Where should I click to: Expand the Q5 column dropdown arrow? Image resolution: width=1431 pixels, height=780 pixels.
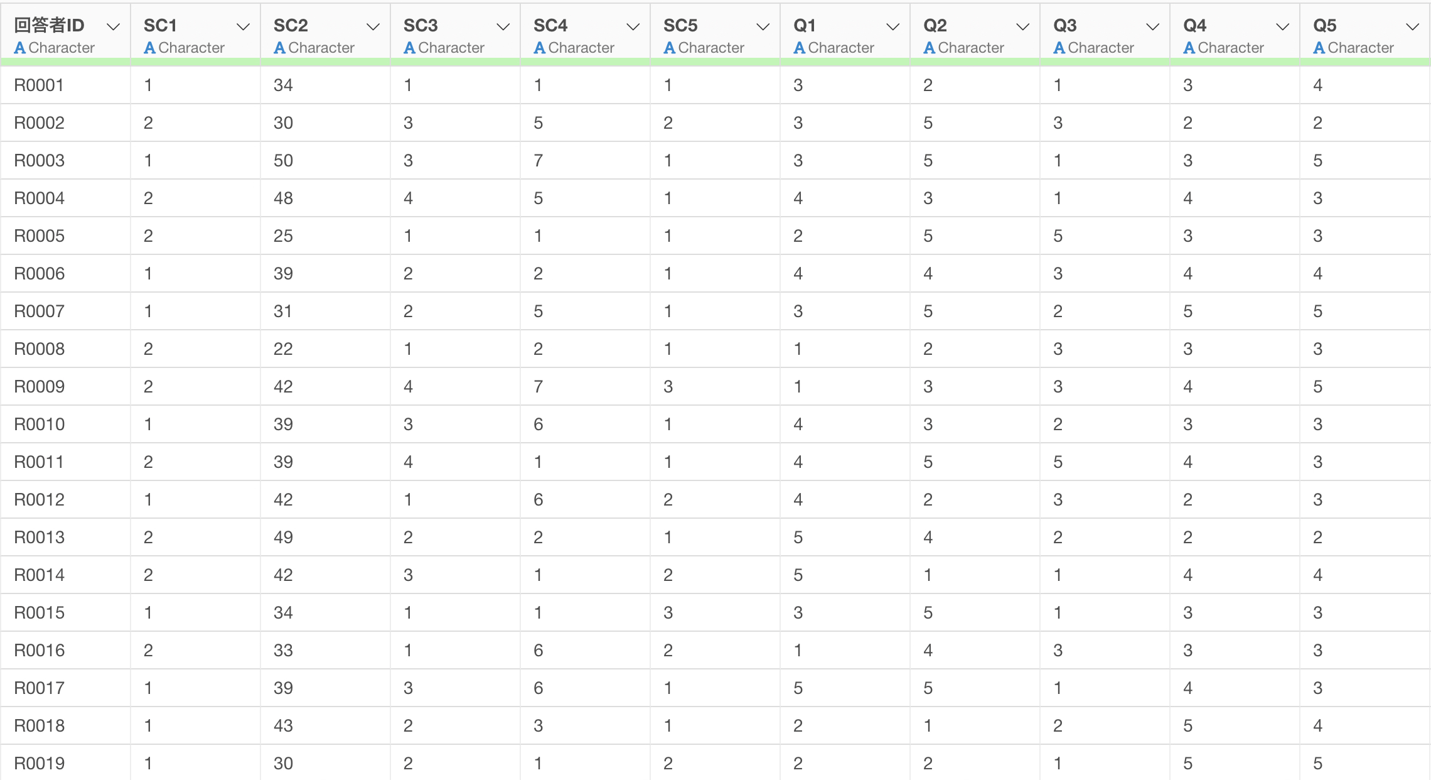coord(1412,27)
